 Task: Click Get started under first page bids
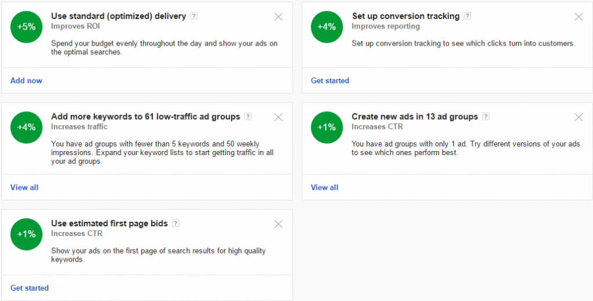point(30,288)
